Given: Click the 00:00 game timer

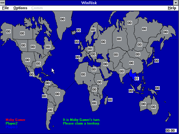Looking at the screenshot, I should coord(170,130).
